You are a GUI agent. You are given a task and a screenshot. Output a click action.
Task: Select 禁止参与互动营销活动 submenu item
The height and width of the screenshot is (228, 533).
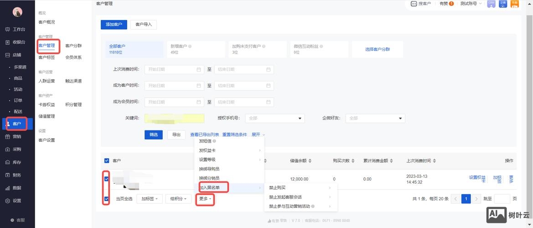click(300, 206)
